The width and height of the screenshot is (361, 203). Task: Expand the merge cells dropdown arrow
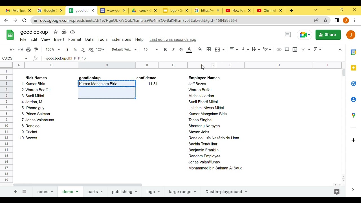coord(223,50)
